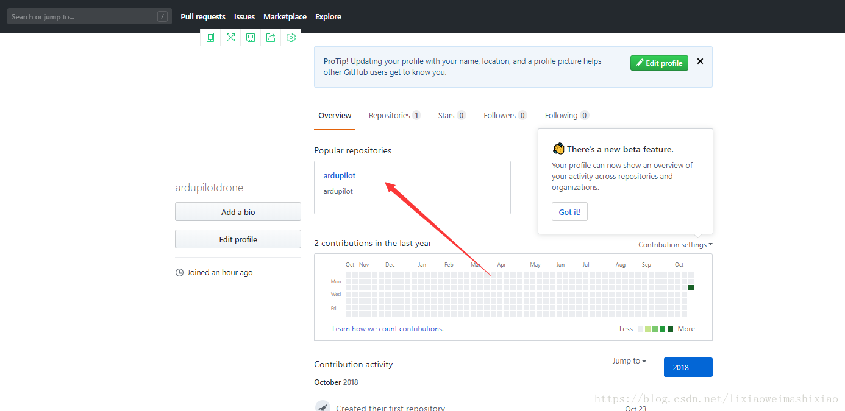The height and width of the screenshot is (411, 845).
Task: Click Created their first repository text
Action: pyautogui.click(x=390, y=407)
